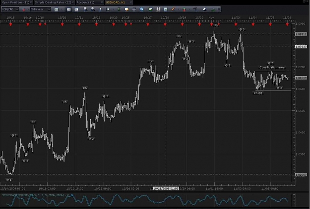Close the Accounts (1) tab
Viewport: 310px width, 209px height.
click(102, 2)
